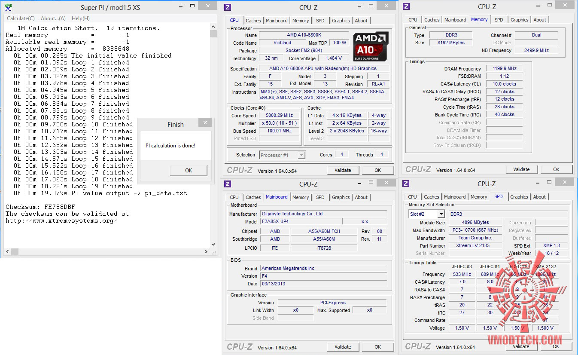Viewport: 578px width, 355px height.
Task: Select Memory tab in Mainboard window
Action: 301,197
